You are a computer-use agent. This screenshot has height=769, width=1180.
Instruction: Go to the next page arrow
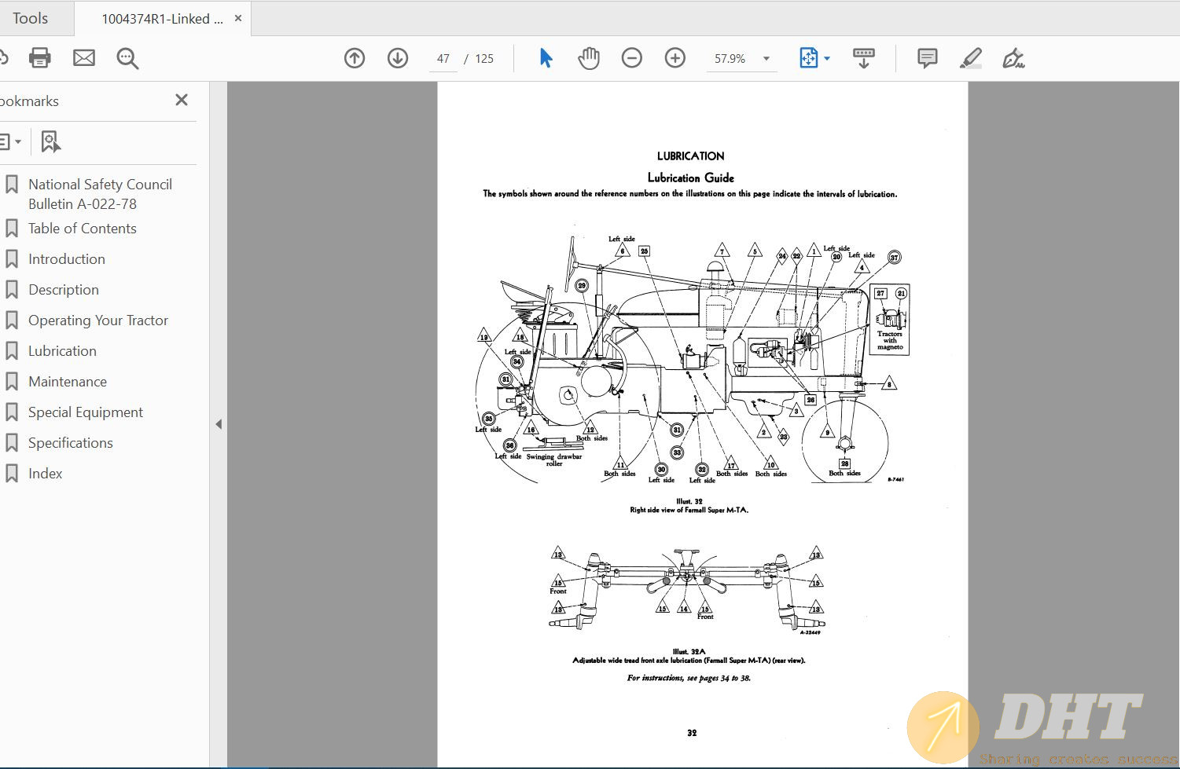click(398, 58)
